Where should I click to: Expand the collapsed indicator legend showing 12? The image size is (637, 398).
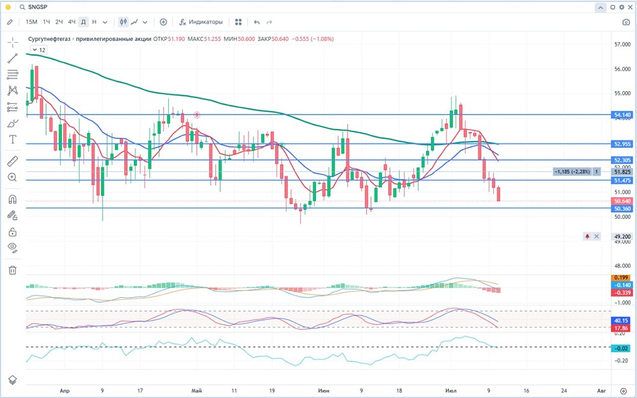[38, 49]
